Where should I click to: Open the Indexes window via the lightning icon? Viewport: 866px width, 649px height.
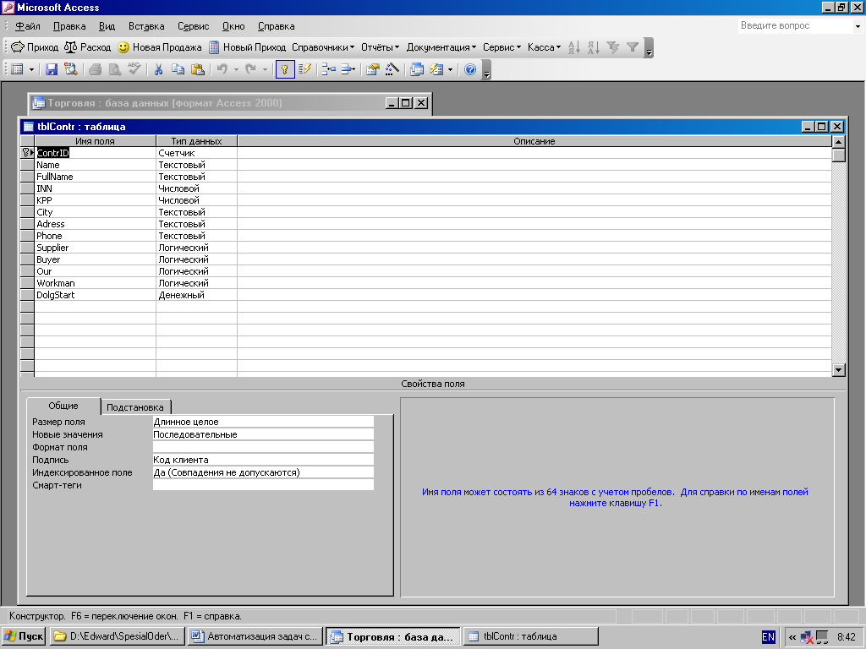pos(304,69)
